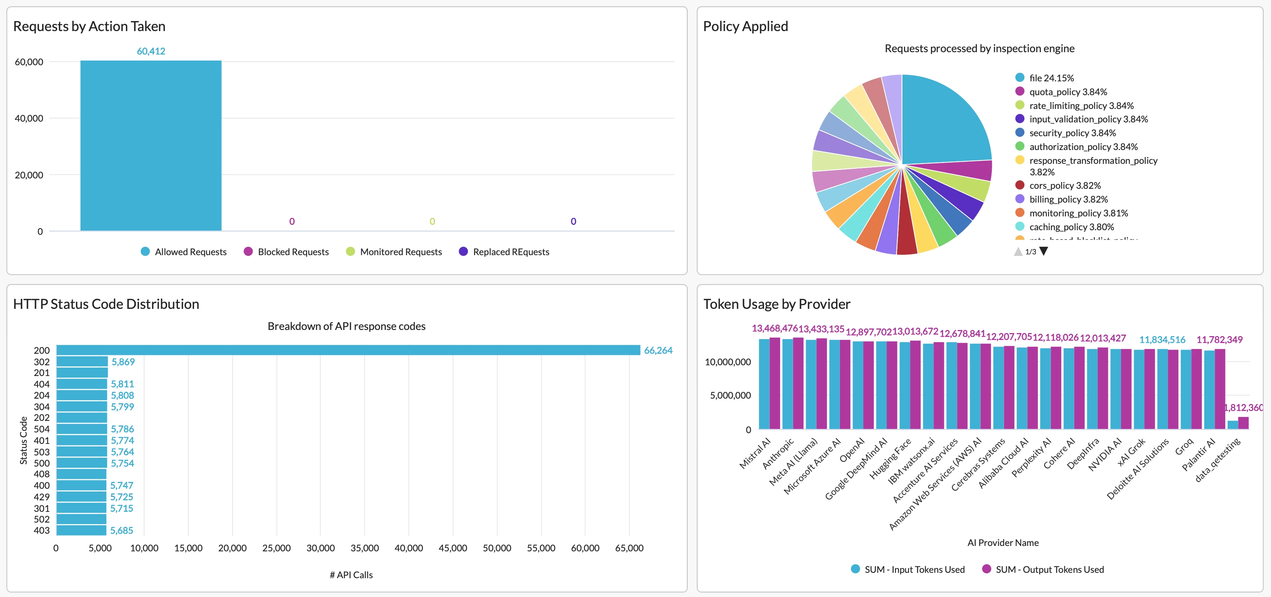The width and height of the screenshot is (1271, 597).
Task: Click the caching_policy legend marker
Action: click(x=1020, y=227)
